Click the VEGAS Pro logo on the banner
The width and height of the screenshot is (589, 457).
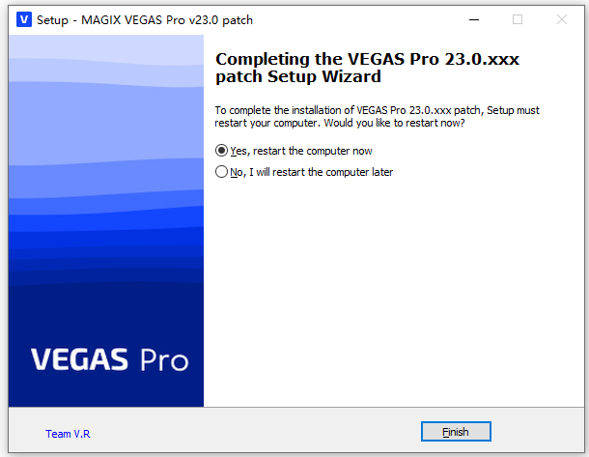coord(109,359)
